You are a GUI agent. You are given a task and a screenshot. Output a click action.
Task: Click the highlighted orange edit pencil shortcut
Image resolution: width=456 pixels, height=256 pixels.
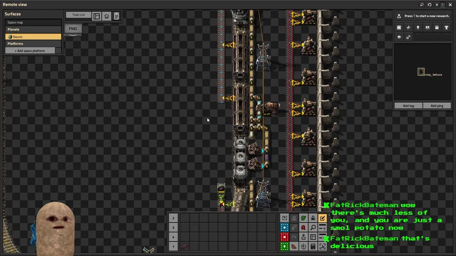(322, 218)
